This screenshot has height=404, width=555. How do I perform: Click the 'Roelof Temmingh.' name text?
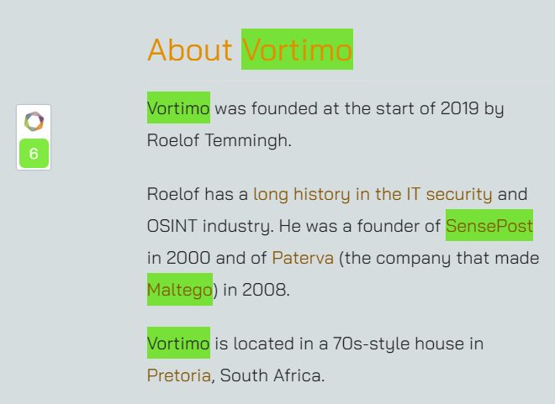(x=219, y=140)
